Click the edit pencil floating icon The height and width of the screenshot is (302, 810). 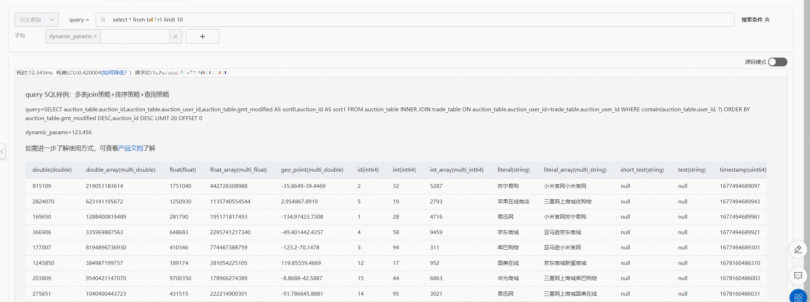[x=798, y=249]
